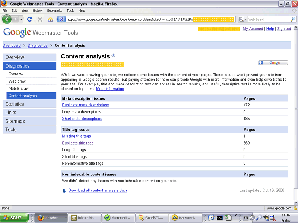Click the Help link at top right
The image size is (298, 223).
(x=270, y=29)
